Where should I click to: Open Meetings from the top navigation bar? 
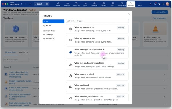(67, 4)
